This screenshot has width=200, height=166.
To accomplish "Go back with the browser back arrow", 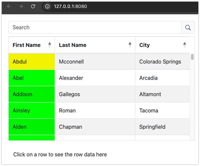I will pyautogui.click(x=9, y=6).
